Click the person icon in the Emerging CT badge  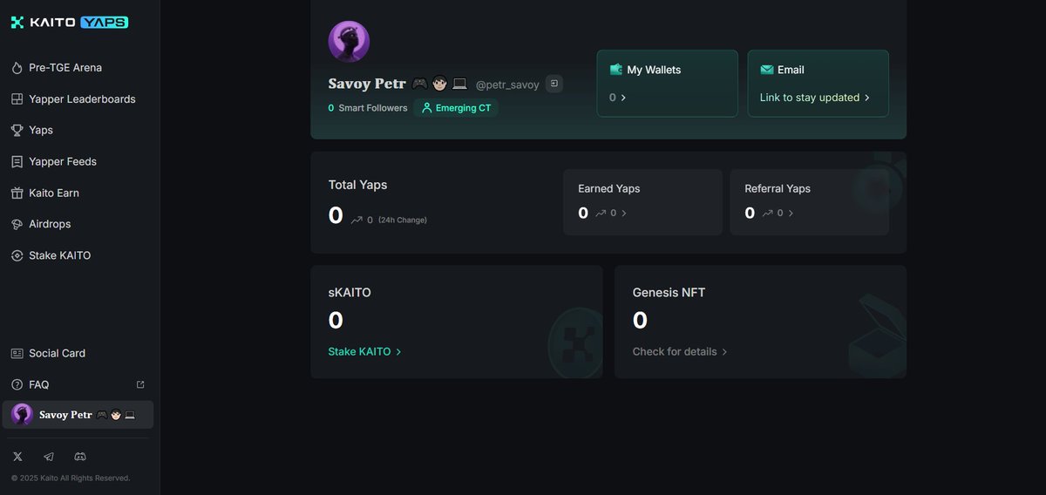427,108
